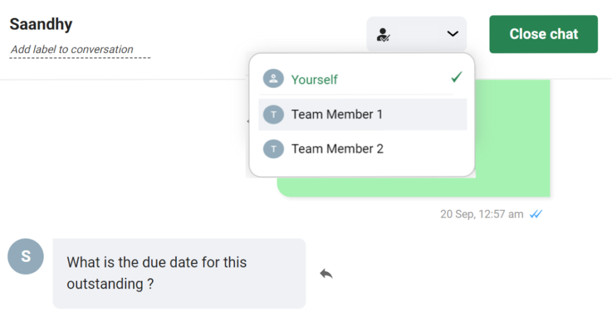Click Team Member 2 avatar icon
The height and width of the screenshot is (316, 612).
pos(273,148)
